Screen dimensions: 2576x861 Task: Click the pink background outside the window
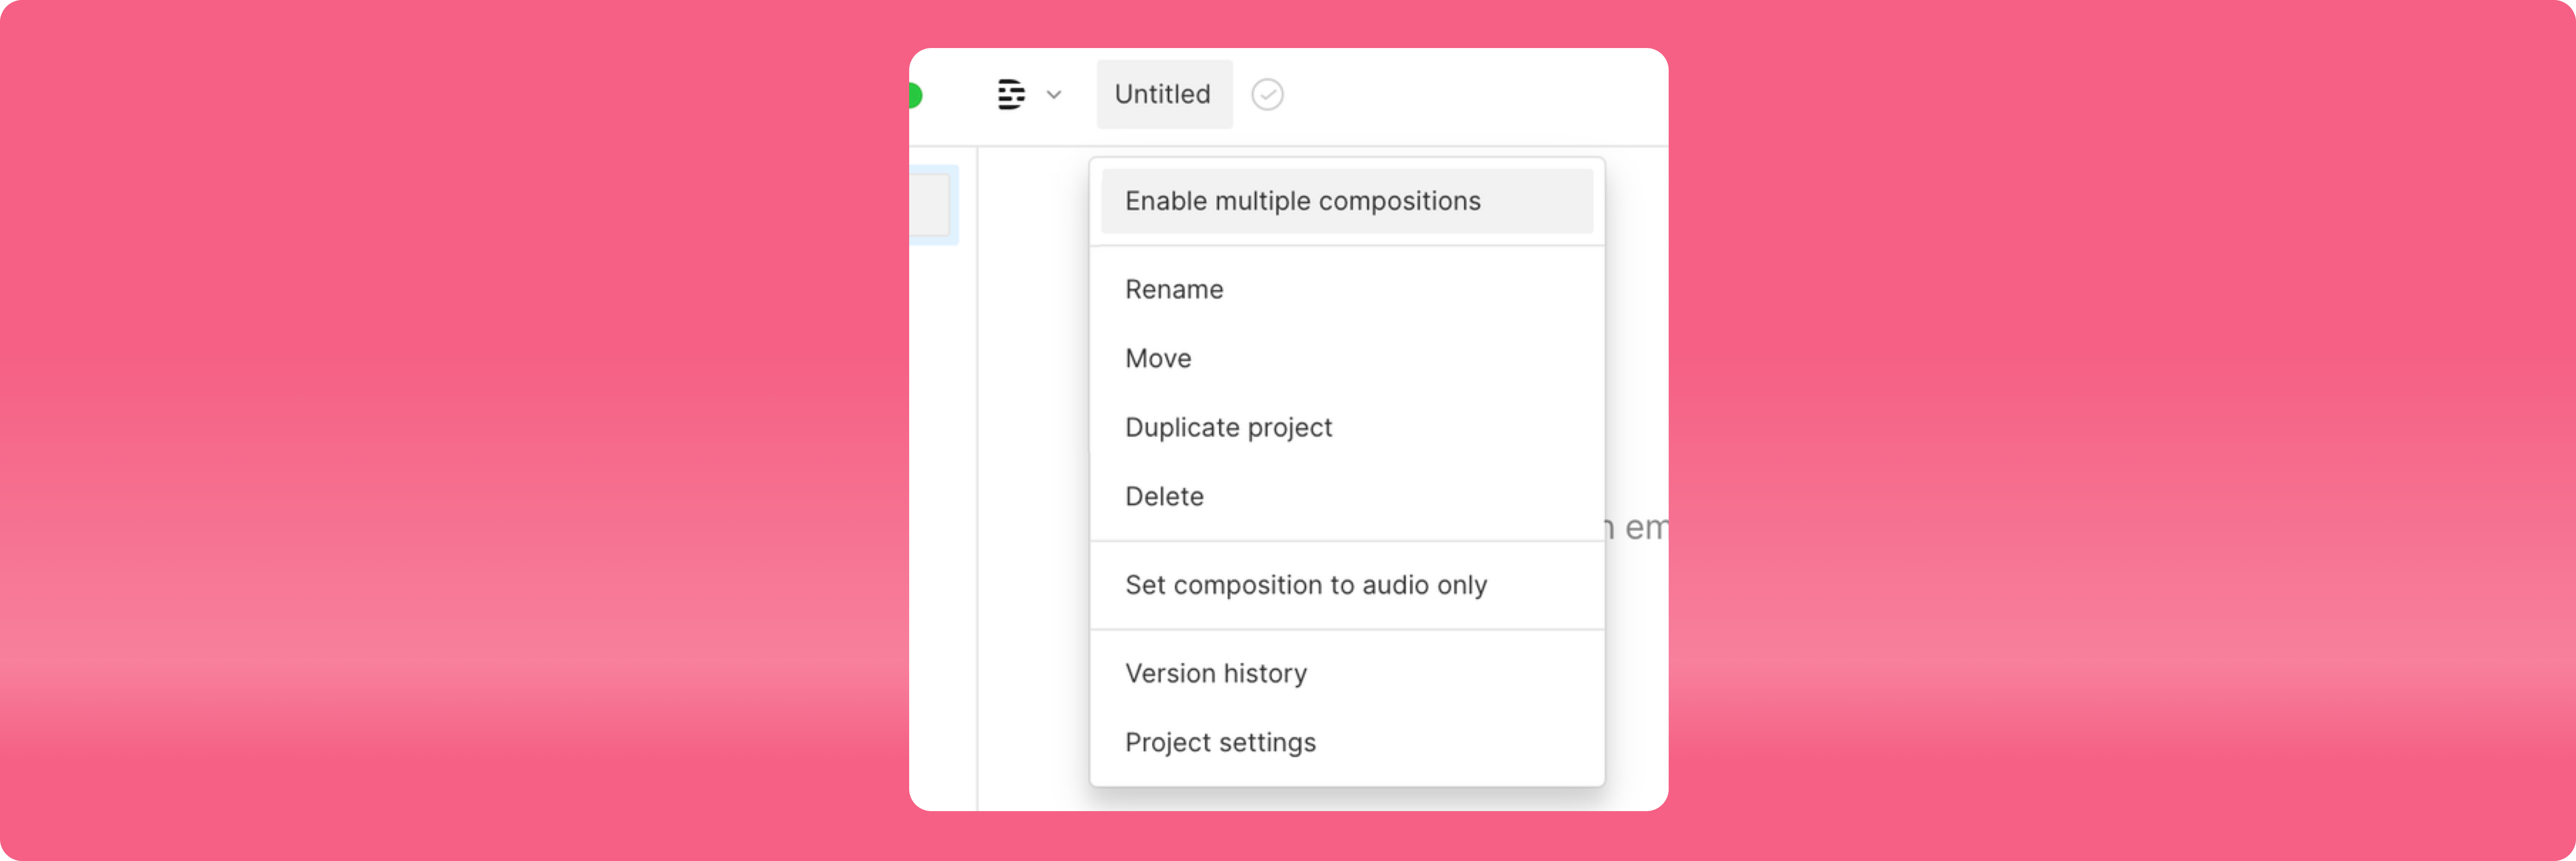(450, 430)
